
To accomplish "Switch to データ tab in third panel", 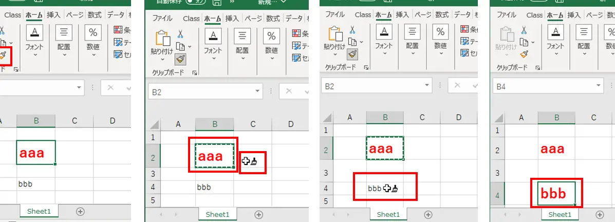I will click(462, 15).
